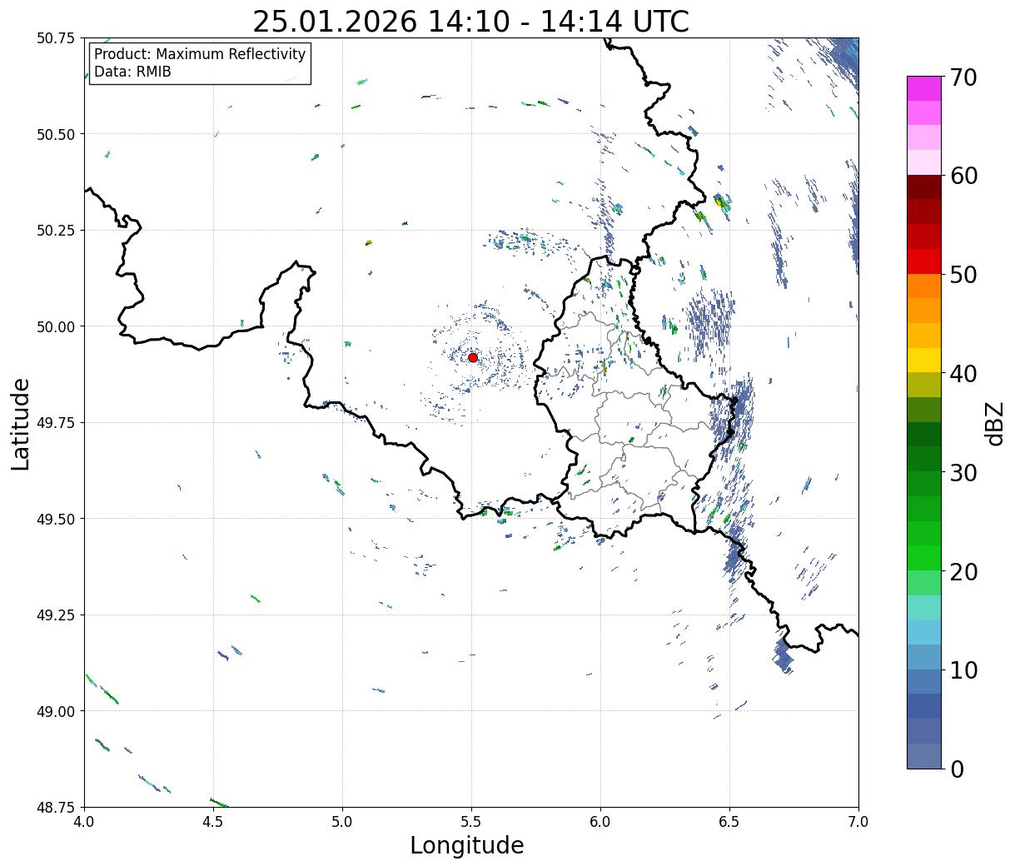This screenshot has width=1015, height=866.
Task: Click the dark maroon band just below 60 dBZ
Action: (x=923, y=187)
